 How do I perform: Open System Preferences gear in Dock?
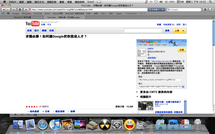(x=117, y=125)
